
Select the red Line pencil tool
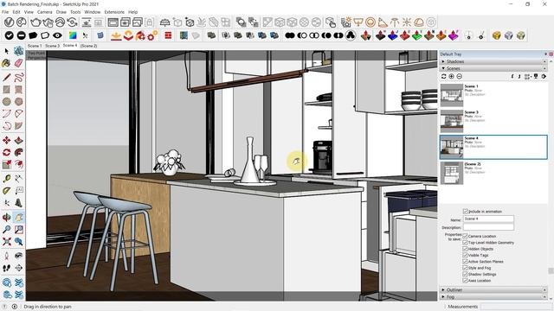(x=6, y=77)
